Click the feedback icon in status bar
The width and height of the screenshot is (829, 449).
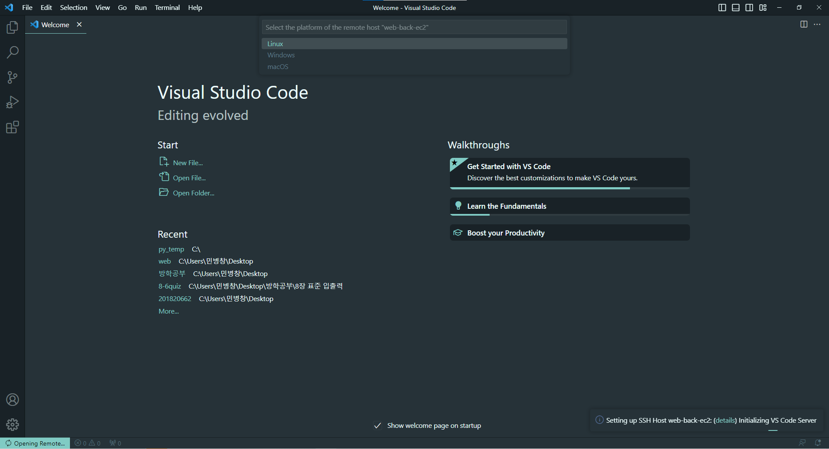(x=802, y=443)
